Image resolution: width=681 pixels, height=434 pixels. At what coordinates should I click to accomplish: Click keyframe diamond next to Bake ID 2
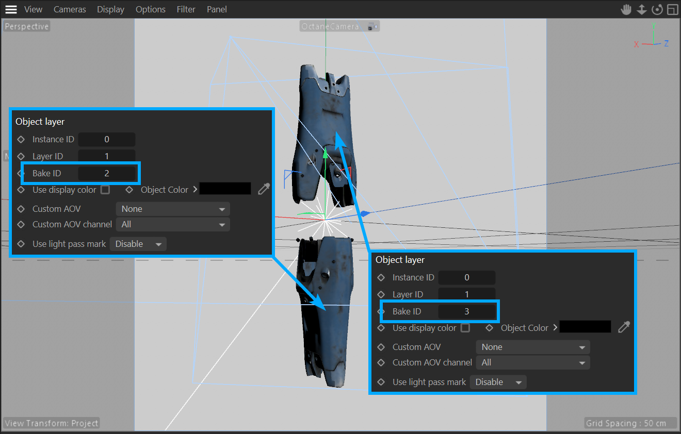21,173
